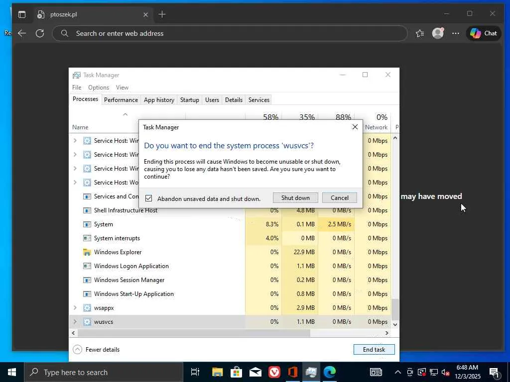
Task: Open Task View from the taskbar
Action: (195, 372)
